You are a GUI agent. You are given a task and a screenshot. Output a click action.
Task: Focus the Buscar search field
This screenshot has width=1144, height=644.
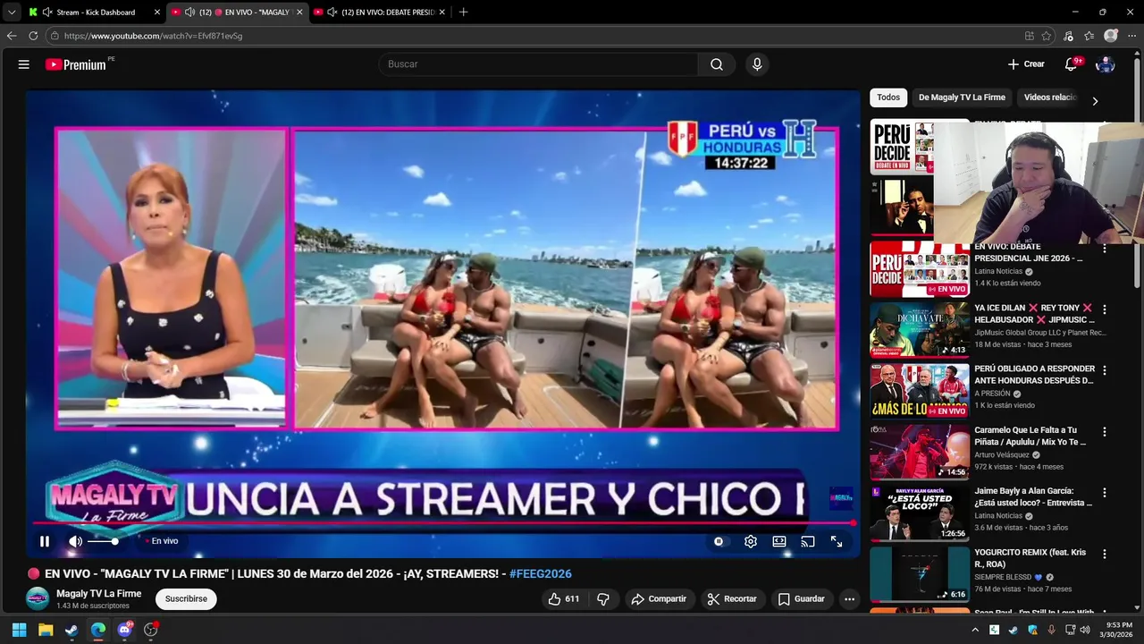point(540,64)
